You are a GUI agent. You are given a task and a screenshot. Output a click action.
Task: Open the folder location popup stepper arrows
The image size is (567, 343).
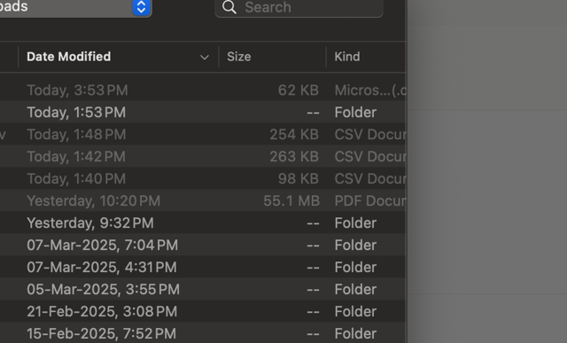coord(141,7)
